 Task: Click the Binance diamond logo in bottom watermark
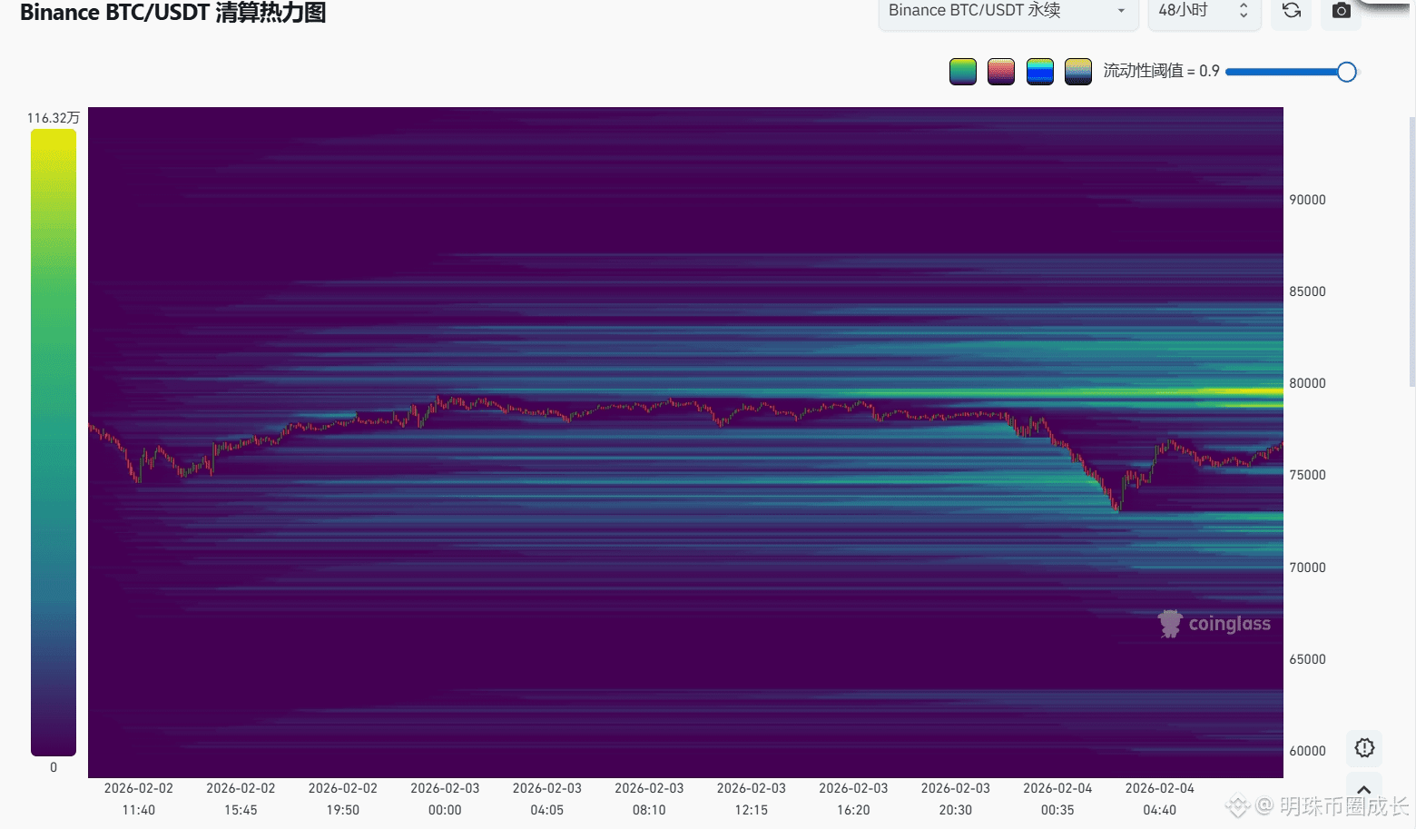[x=1236, y=805]
